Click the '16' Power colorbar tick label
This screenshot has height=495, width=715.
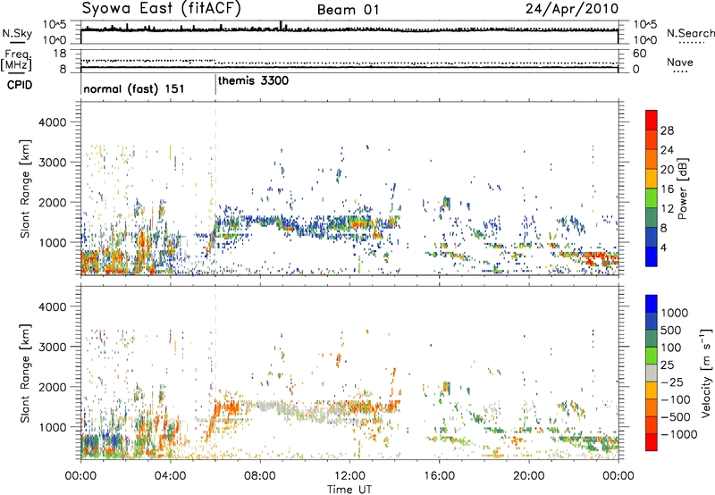pyautogui.click(x=667, y=189)
